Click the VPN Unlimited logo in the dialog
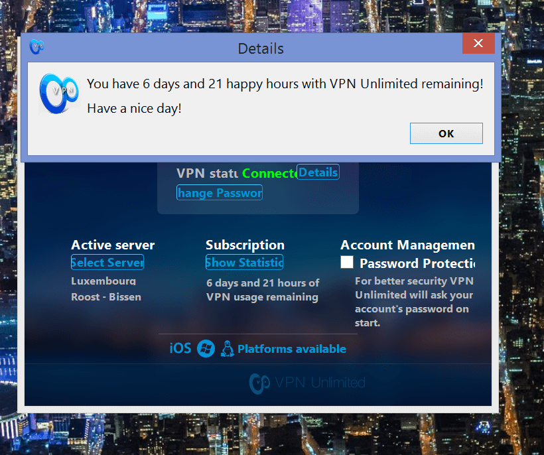 [x=58, y=92]
